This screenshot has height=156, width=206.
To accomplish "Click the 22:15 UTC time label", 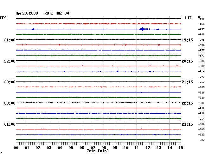I will click(x=187, y=103).
